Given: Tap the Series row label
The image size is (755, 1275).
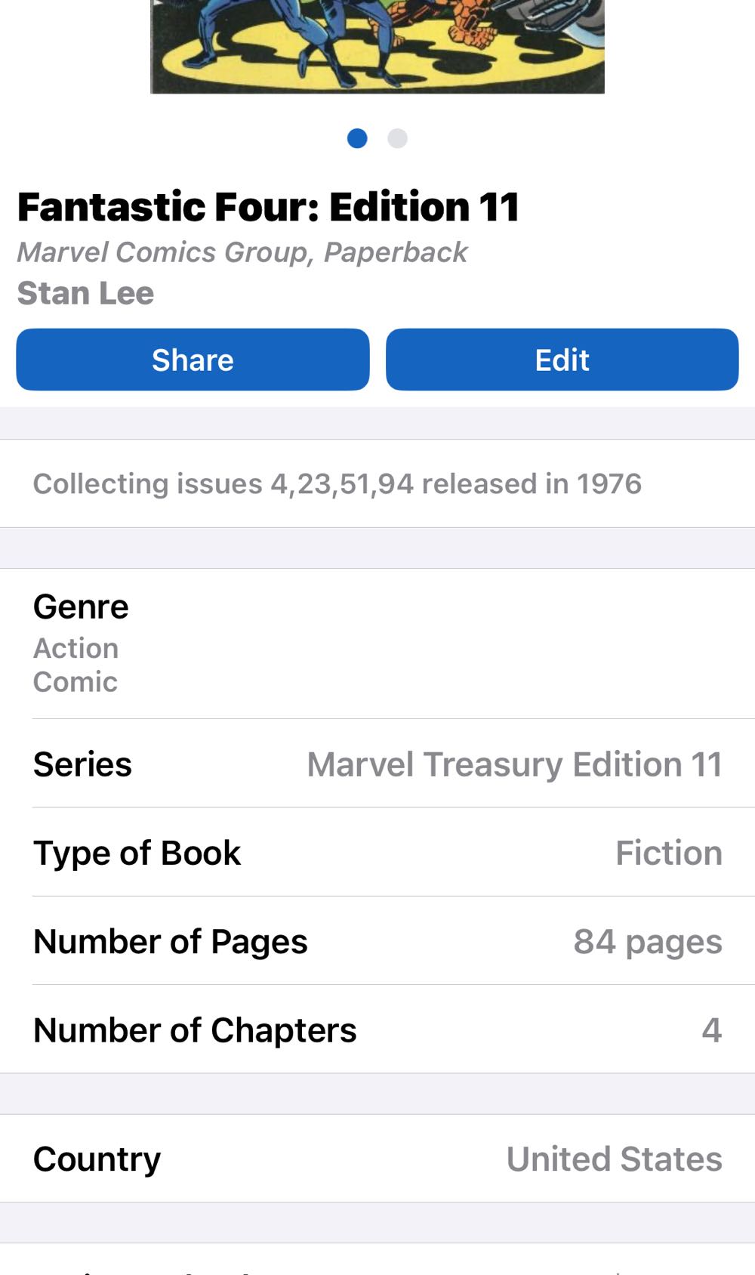Looking at the screenshot, I should [x=82, y=764].
